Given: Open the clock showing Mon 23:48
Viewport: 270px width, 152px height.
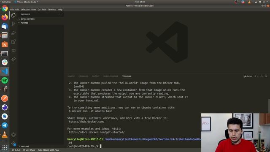Looking at the screenshot, I should click(140, 2).
